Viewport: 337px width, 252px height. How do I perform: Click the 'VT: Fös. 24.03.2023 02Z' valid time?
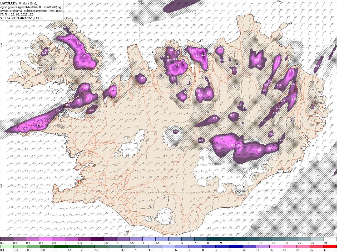[x=16, y=18]
